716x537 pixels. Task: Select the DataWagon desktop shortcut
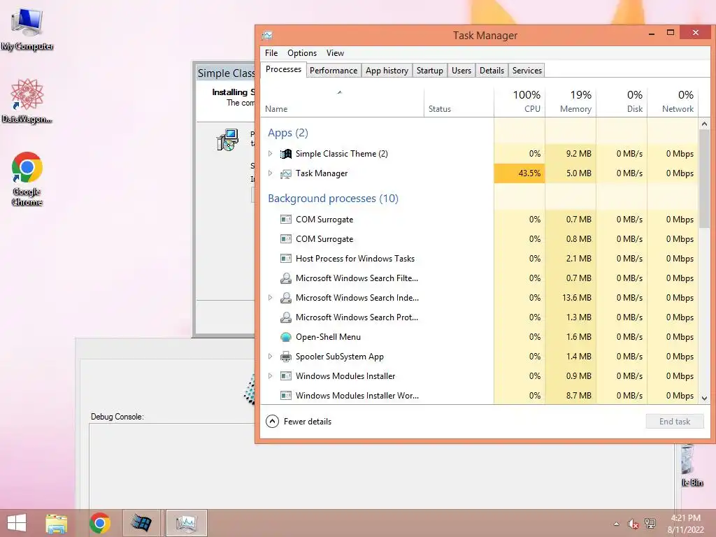[x=27, y=101]
